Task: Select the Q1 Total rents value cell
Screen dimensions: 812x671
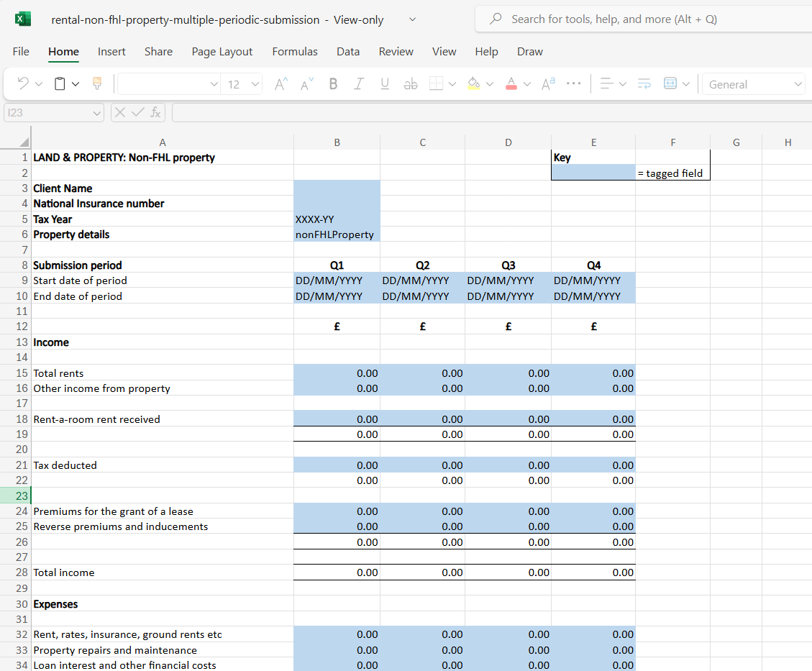Action: click(337, 373)
